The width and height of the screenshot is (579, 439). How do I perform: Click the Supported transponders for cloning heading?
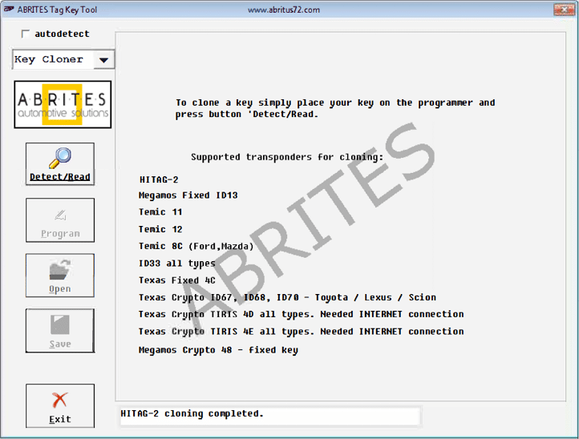point(287,157)
